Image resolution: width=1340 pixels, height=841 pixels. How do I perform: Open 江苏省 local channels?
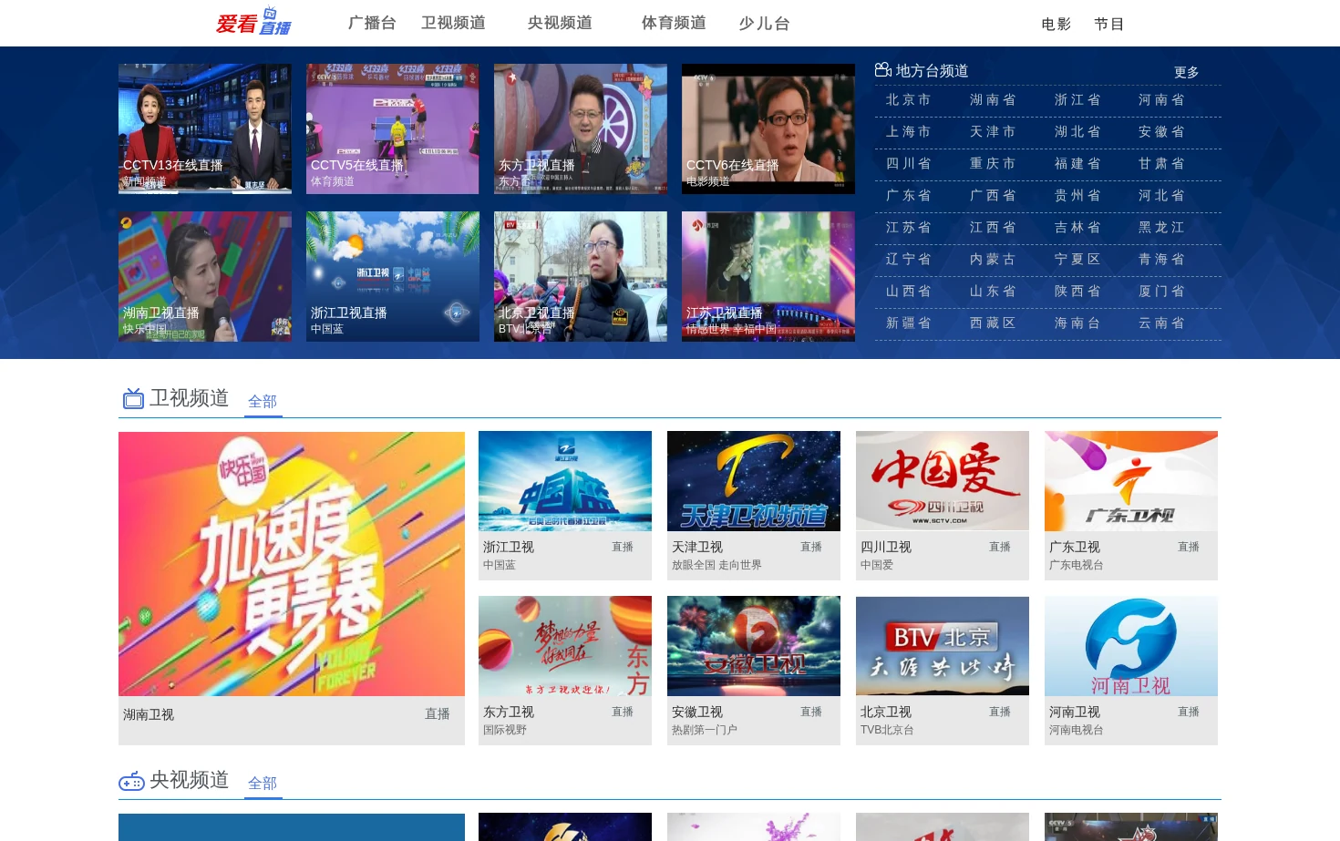point(908,228)
